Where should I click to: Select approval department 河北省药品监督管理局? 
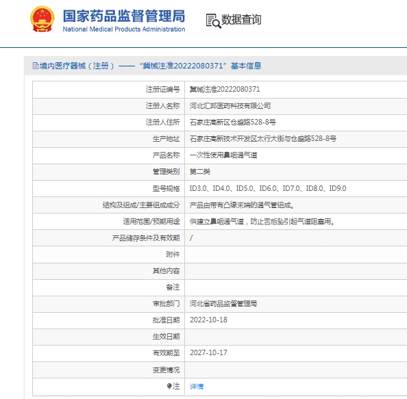[223, 303]
